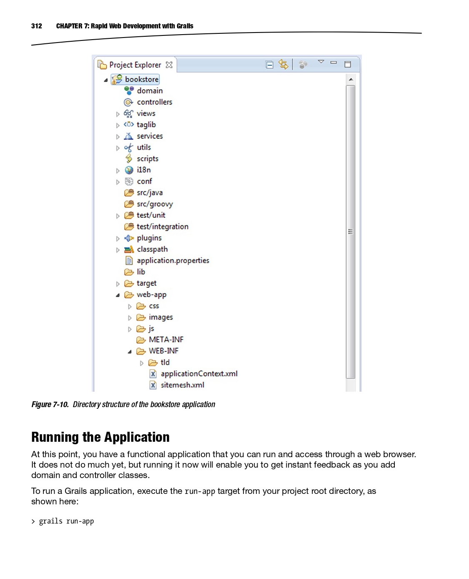Expand the plugins node
This screenshot has width=469, height=579.
pyautogui.click(x=118, y=239)
